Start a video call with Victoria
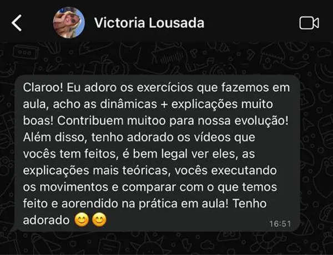The height and width of the screenshot is (255, 333). tap(309, 23)
